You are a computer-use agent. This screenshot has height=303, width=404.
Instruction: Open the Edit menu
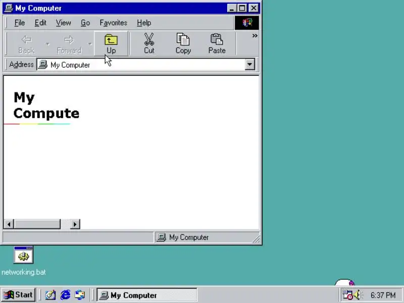coord(40,23)
